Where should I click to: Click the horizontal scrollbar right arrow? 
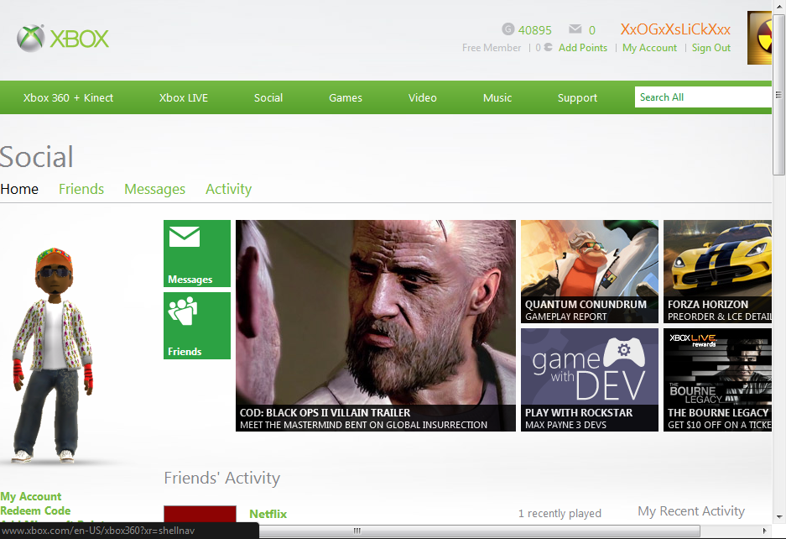pyautogui.click(x=764, y=531)
